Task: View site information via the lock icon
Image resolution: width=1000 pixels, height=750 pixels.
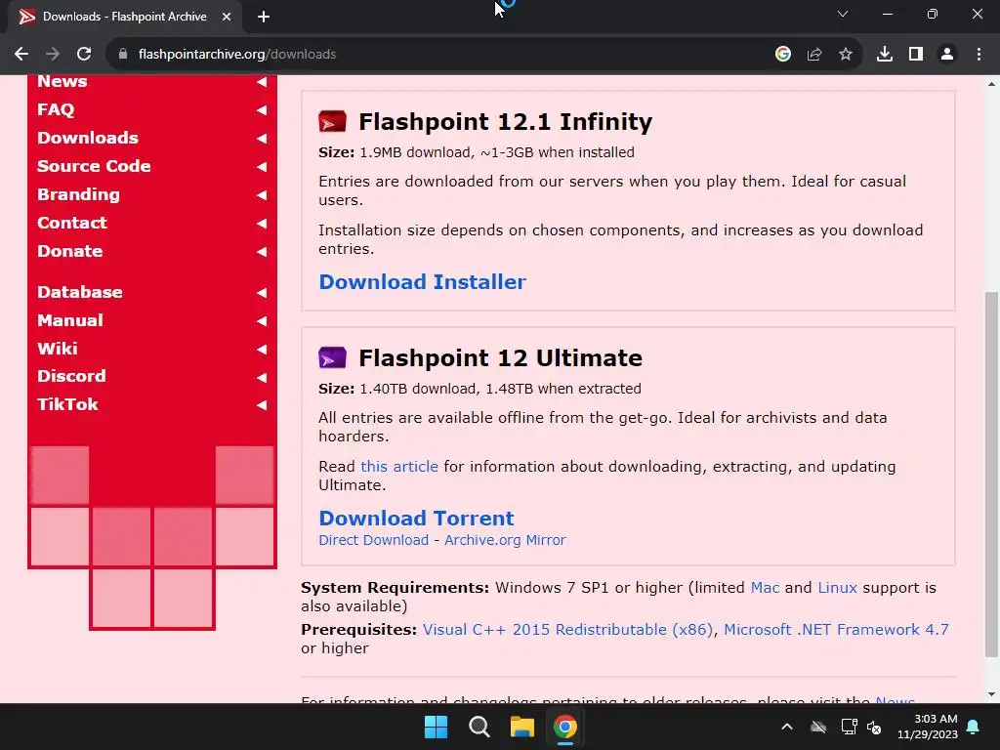Action: coord(123,55)
